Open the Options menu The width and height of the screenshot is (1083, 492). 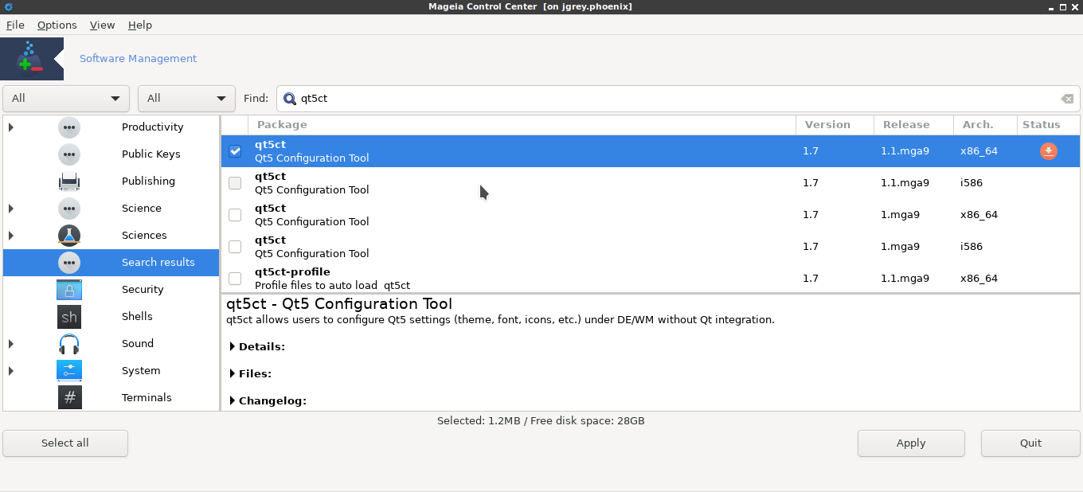[x=57, y=25]
